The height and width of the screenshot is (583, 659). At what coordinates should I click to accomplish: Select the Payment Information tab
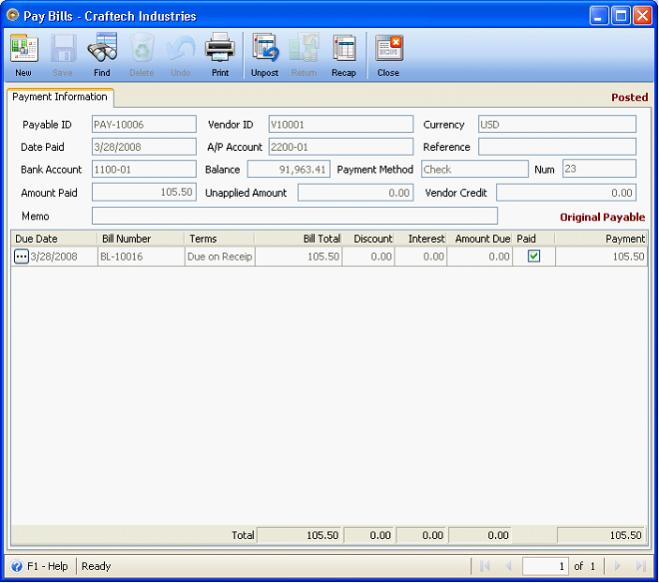click(x=60, y=97)
